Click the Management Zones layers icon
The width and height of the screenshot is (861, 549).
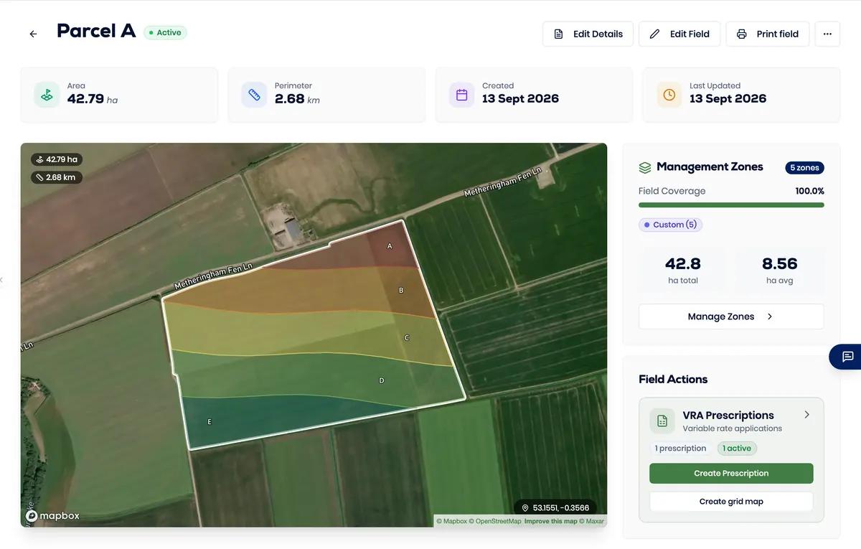pos(645,167)
